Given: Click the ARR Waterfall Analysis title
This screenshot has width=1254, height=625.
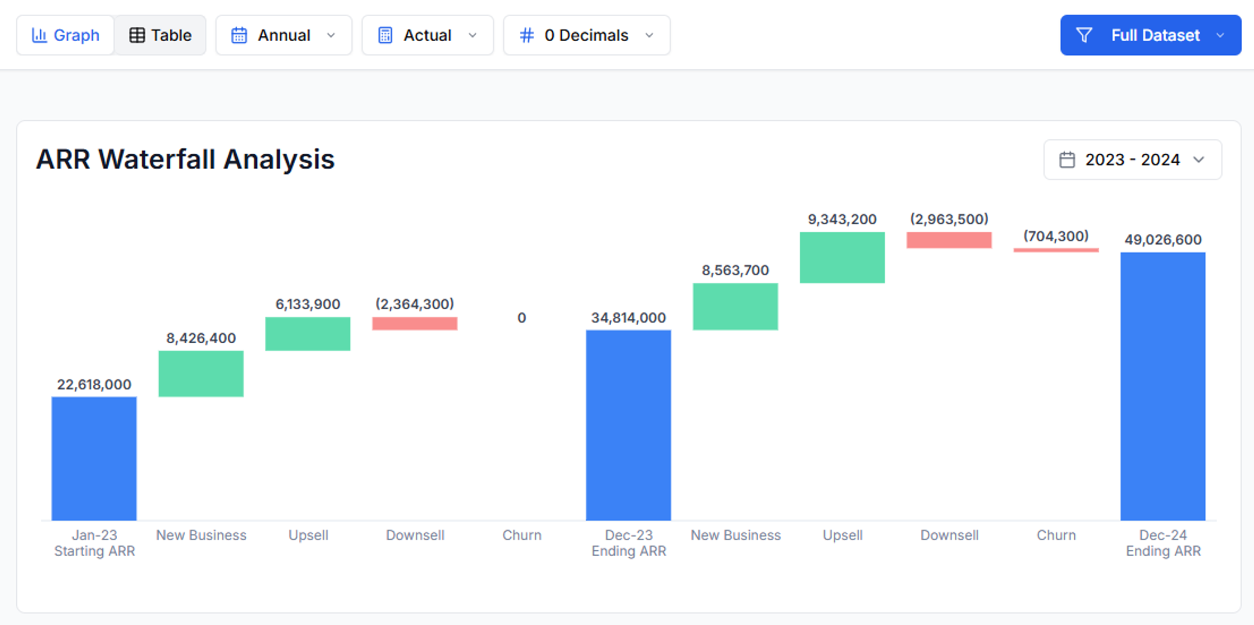Looking at the screenshot, I should click(x=186, y=159).
